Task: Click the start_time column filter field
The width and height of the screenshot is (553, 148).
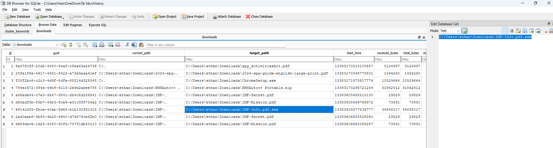Action: coord(354,59)
